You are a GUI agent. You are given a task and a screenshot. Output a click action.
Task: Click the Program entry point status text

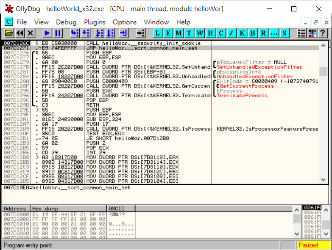28,245
